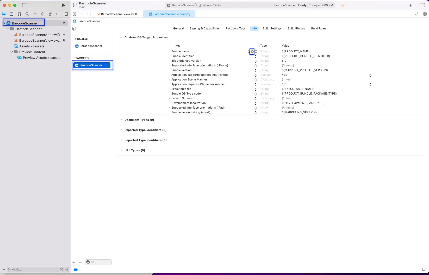Add new row next to Bundle name
Viewport: 429px width, 275px height.
pos(252,52)
